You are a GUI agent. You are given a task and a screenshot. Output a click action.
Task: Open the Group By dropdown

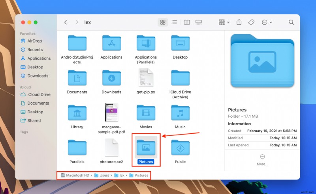224,22
